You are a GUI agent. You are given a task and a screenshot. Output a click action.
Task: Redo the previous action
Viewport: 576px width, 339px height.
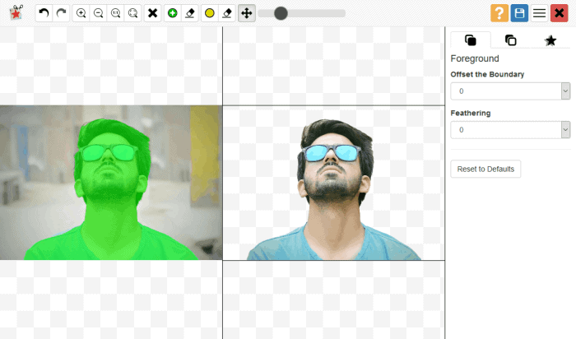[x=61, y=14]
